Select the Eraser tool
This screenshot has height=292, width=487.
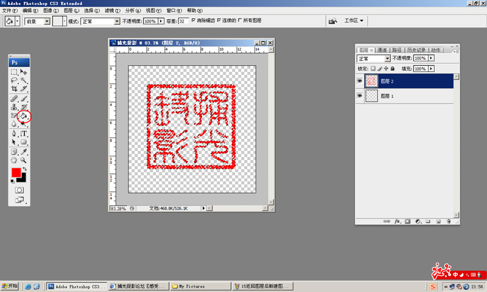(14, 116)
